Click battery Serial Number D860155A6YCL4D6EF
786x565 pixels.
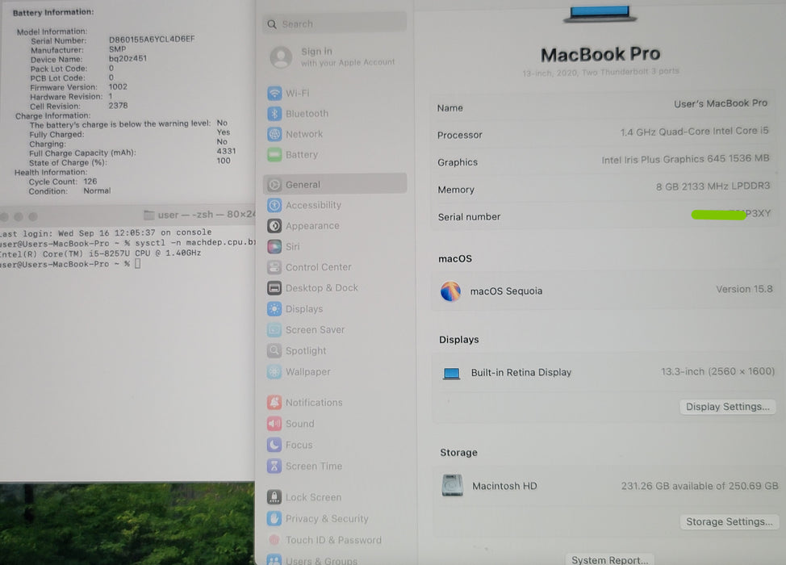point(152,39)
